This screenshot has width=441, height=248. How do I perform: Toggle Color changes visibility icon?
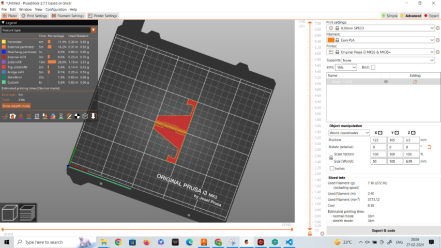(x=53, y=116)
